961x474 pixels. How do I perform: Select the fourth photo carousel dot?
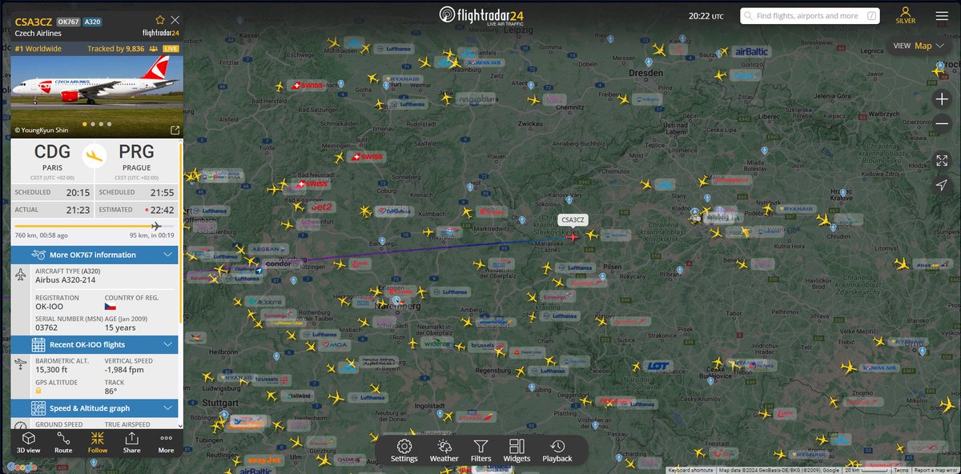108,124
